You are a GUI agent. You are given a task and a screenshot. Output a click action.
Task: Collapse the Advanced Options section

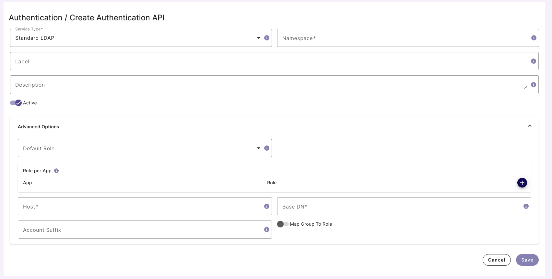(x=529, y=126)
